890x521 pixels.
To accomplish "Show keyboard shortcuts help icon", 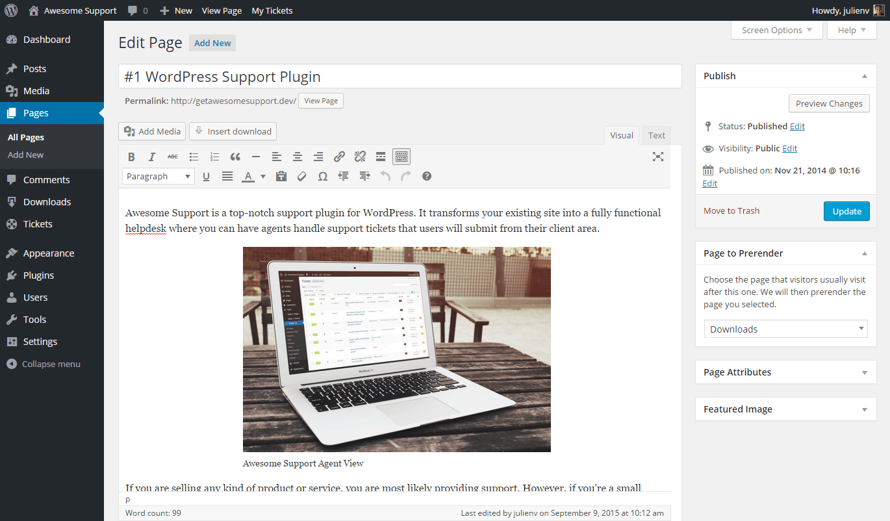I will click(427, 176).
